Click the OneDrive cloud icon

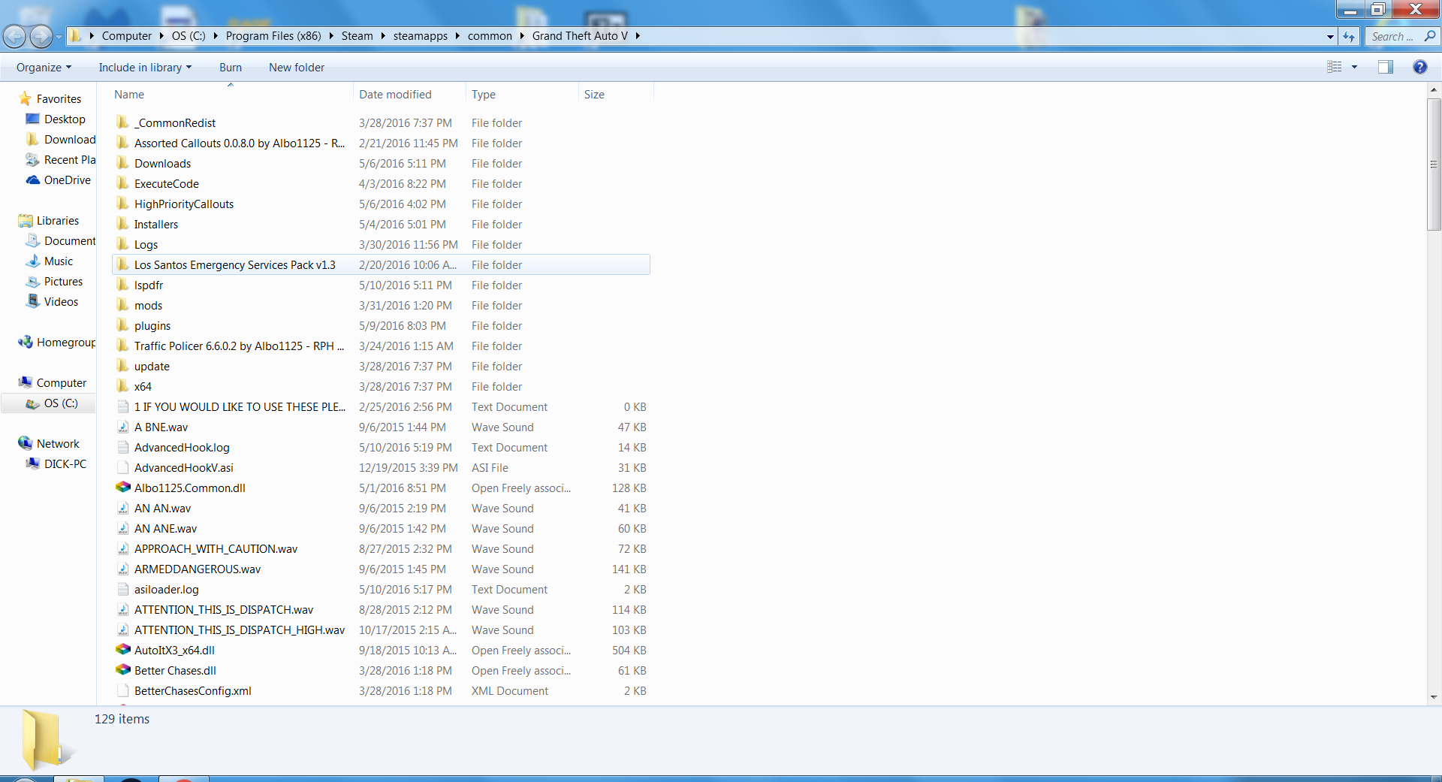pyautogui.click(x=33, y=180)
